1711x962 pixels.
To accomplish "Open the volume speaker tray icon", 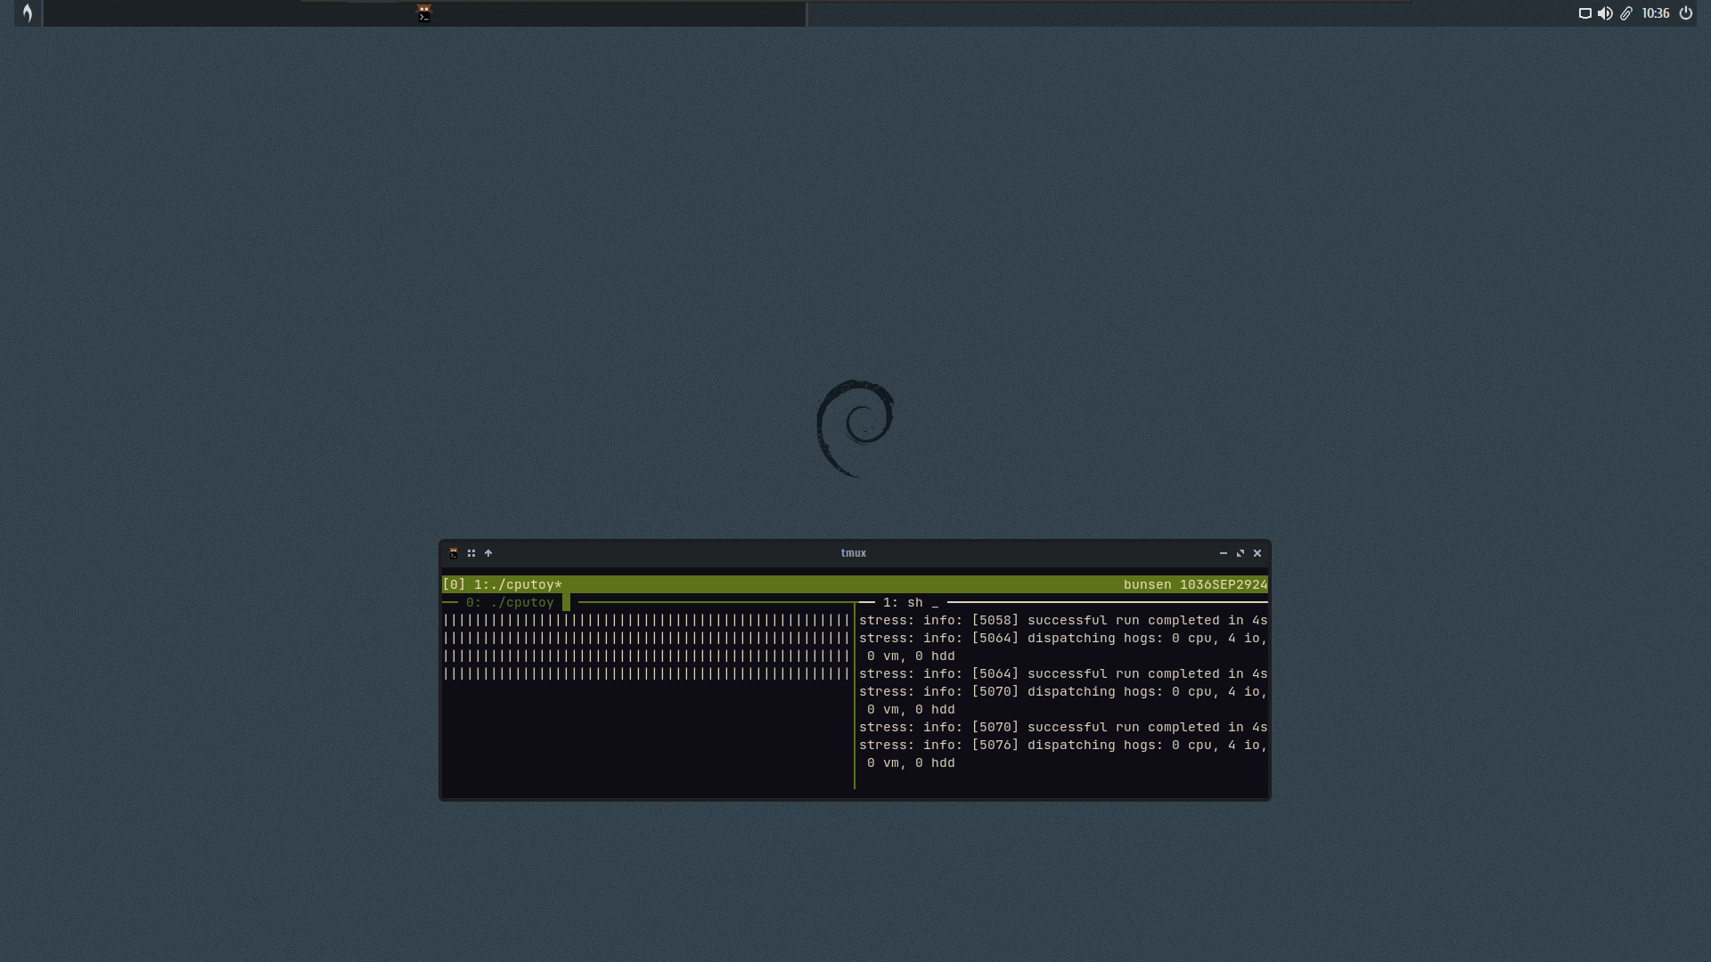I will [x=1605, y=13].
